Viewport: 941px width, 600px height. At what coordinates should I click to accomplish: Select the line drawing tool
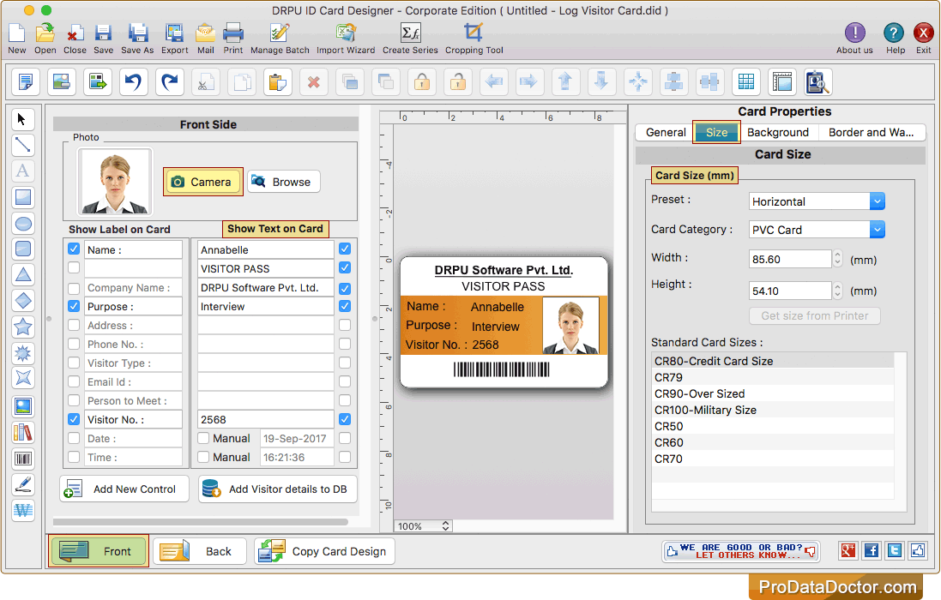pos(23,145)
